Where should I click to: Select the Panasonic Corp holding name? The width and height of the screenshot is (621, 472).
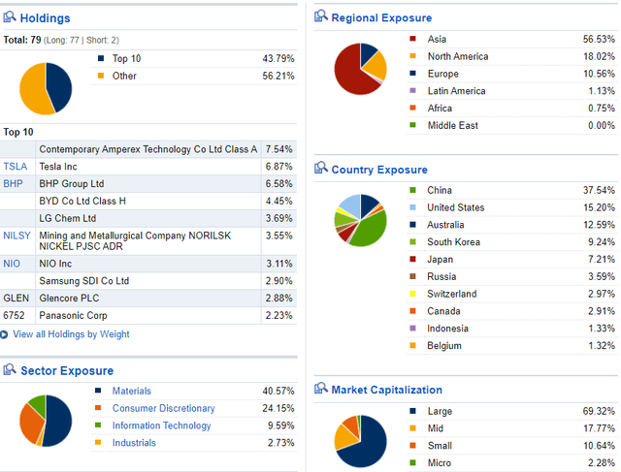74,315
